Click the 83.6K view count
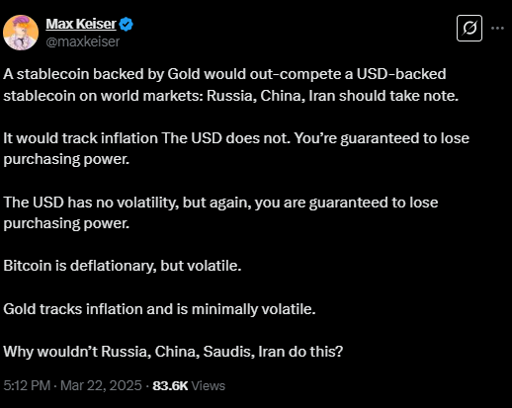Image resolution: width=512 pixels, height=408 pixels. pos(170,385)
